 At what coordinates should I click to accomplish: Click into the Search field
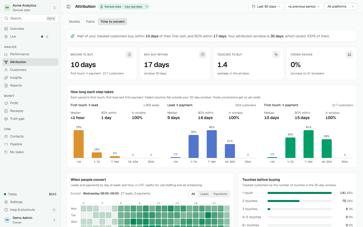30,18
